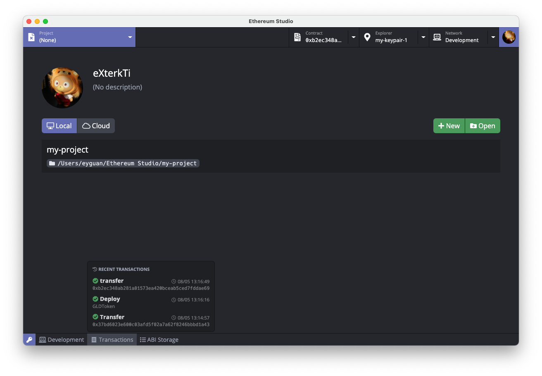The width and height of the screenshot is (542, 376).
Task: Click Recent Transactions history icon
Action: pyautogui.click(x=95, y=269)
